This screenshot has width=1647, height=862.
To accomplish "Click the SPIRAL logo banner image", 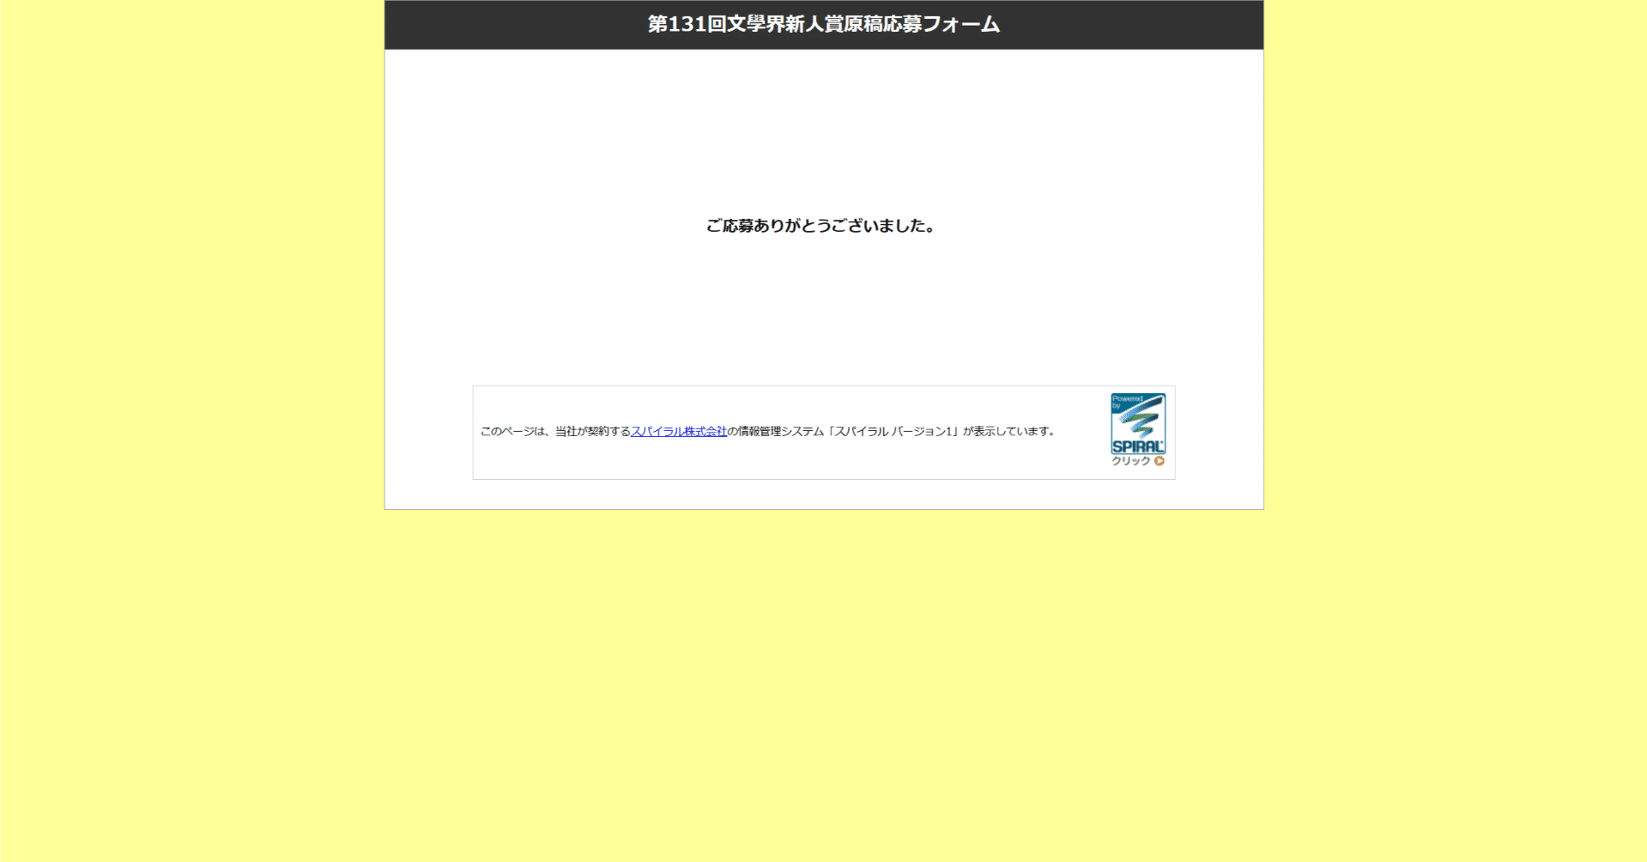I will [1137, 430].
